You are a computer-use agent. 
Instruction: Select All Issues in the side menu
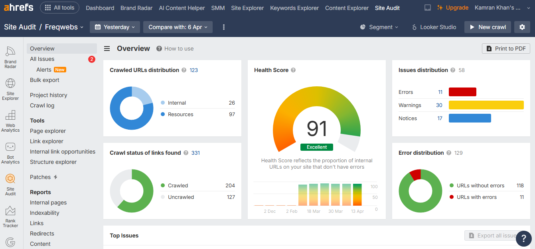click(x=42, y=59)
